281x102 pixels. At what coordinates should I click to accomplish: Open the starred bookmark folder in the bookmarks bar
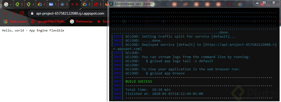tap(102, 21)
